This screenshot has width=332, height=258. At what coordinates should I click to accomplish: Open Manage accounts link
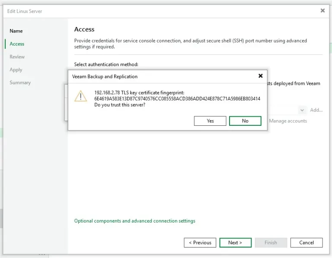click(x=288, y=121)
